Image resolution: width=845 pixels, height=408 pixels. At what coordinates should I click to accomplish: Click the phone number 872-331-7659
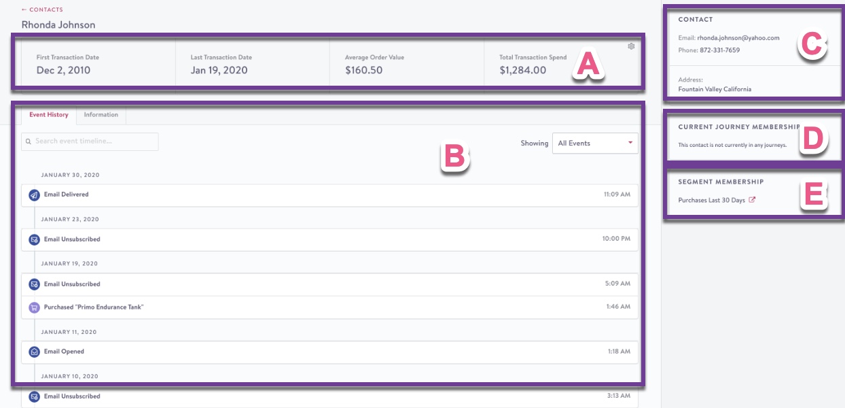tap(719, 50)
